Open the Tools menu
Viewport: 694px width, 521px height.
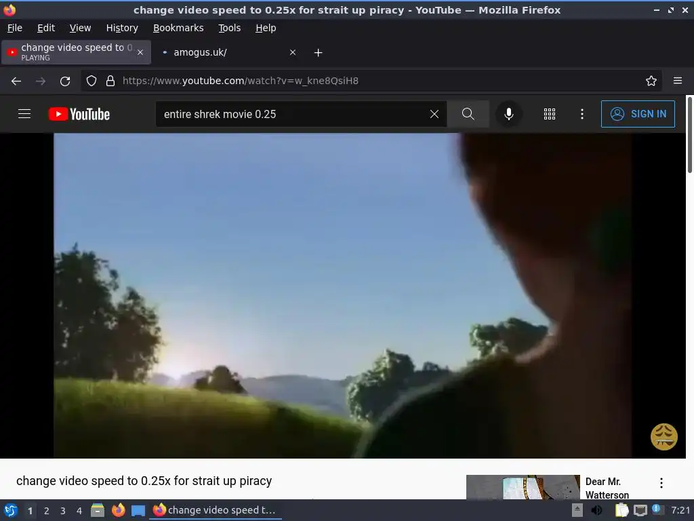tap(229, 28)
